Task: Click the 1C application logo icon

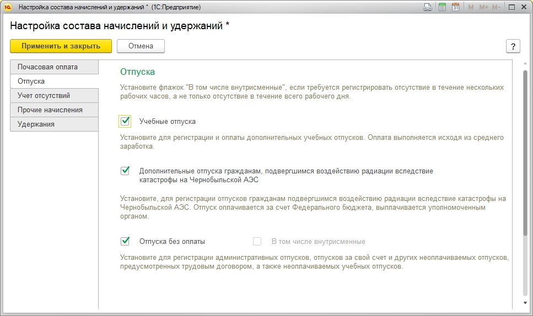Action: (x=8, y=7)
